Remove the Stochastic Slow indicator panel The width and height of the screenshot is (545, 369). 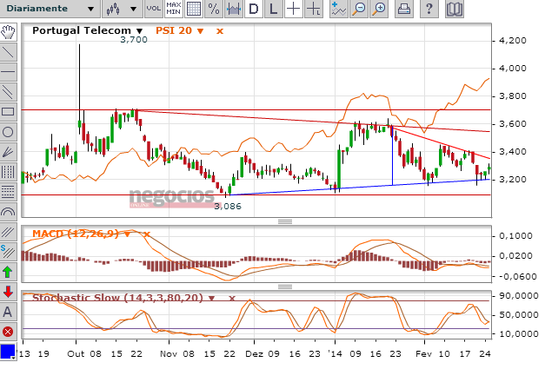(x=232, y=298)
